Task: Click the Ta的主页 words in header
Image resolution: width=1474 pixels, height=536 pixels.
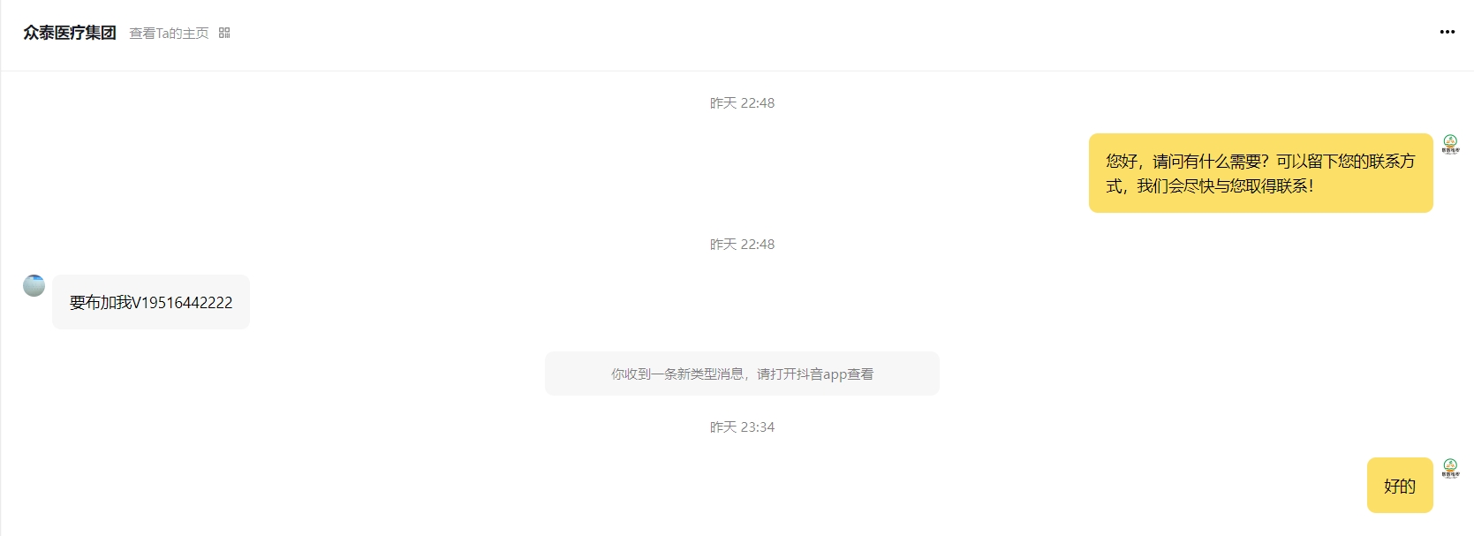Action: (x=183, y=33)
